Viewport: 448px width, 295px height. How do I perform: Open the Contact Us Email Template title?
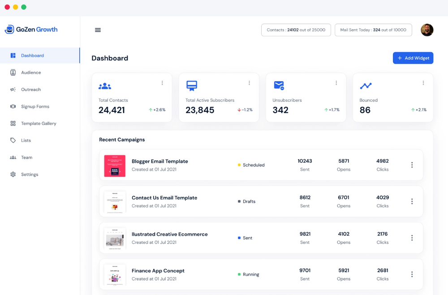pyautogui.click(x=164, y=198)
